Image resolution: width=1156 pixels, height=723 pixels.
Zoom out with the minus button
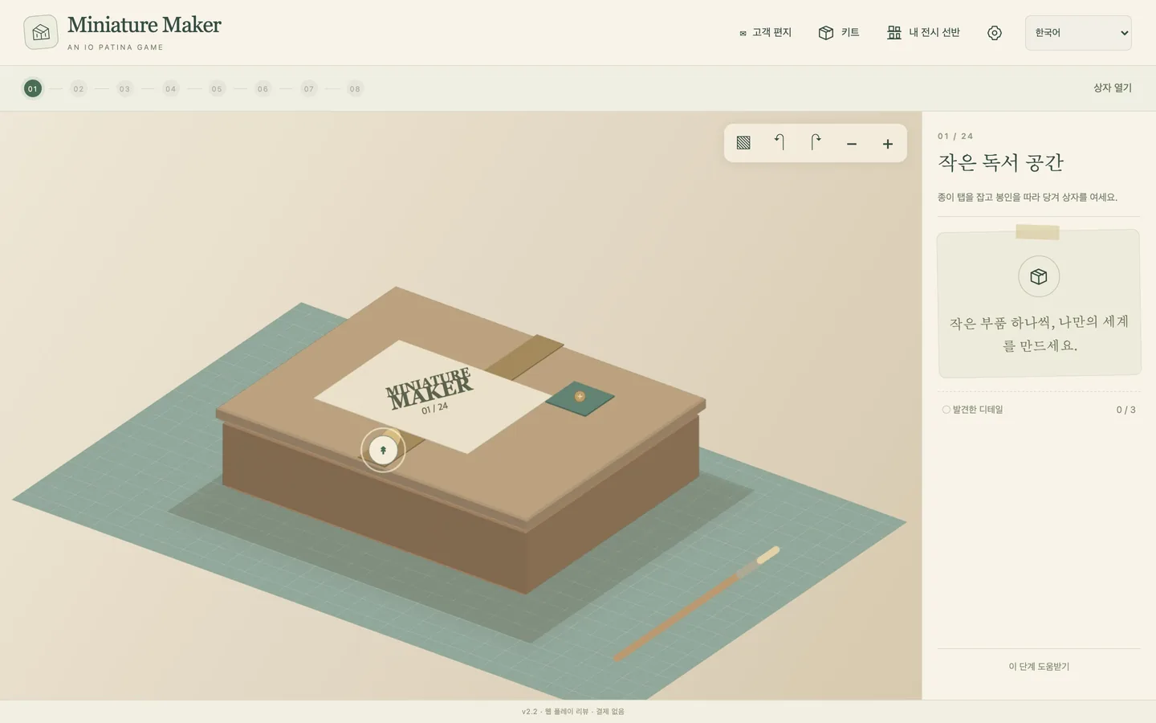852,144
